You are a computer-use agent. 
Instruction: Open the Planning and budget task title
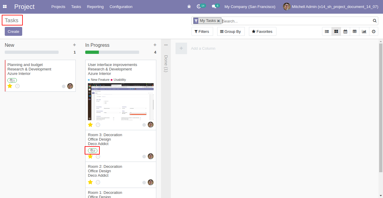pos(25,65)
